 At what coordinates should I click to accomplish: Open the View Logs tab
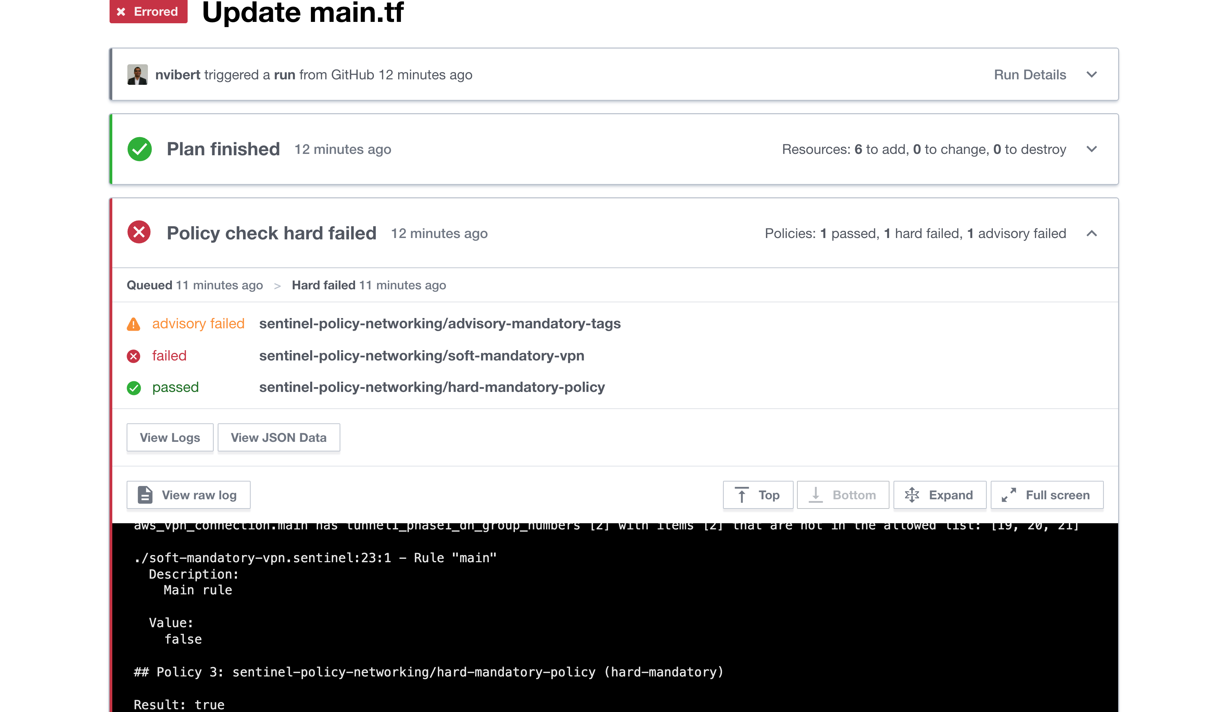point(170,438)
